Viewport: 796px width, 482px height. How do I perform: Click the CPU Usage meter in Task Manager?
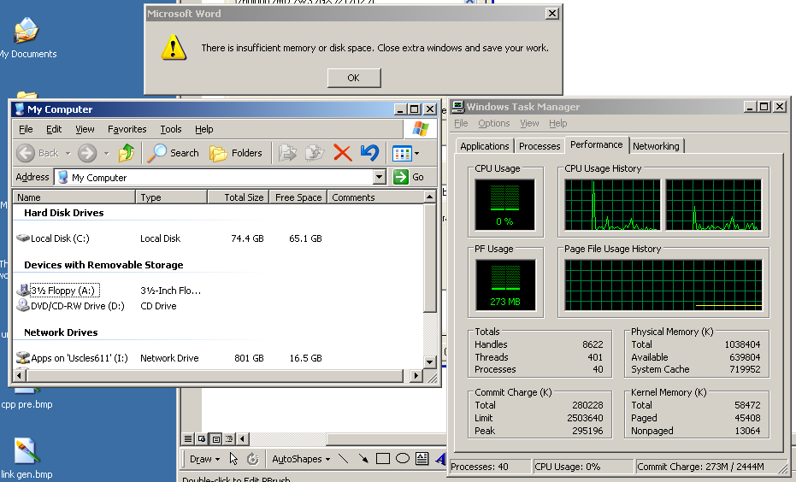pos(505,204)
